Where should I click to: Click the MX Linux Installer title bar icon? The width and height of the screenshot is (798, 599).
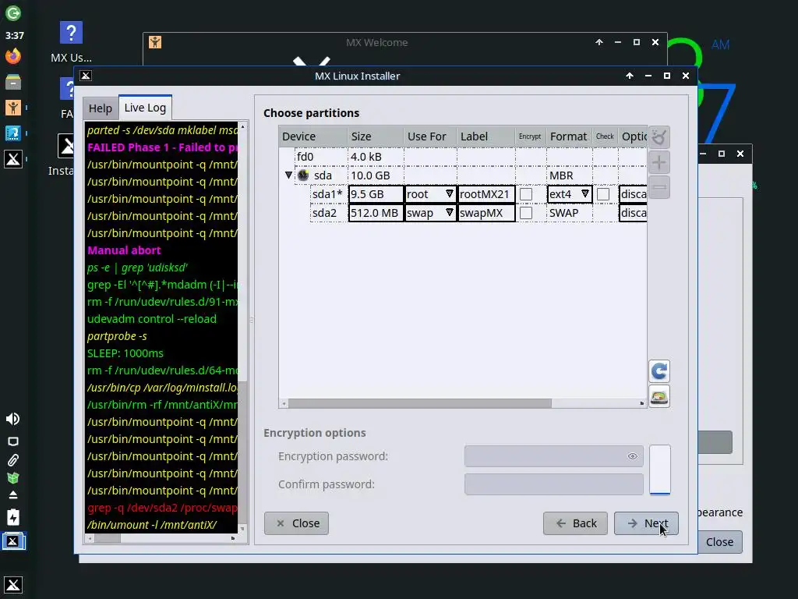coord(86,76)
